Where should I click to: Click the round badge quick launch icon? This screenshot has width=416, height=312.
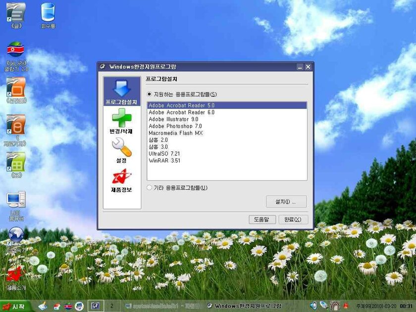(79, 307)
